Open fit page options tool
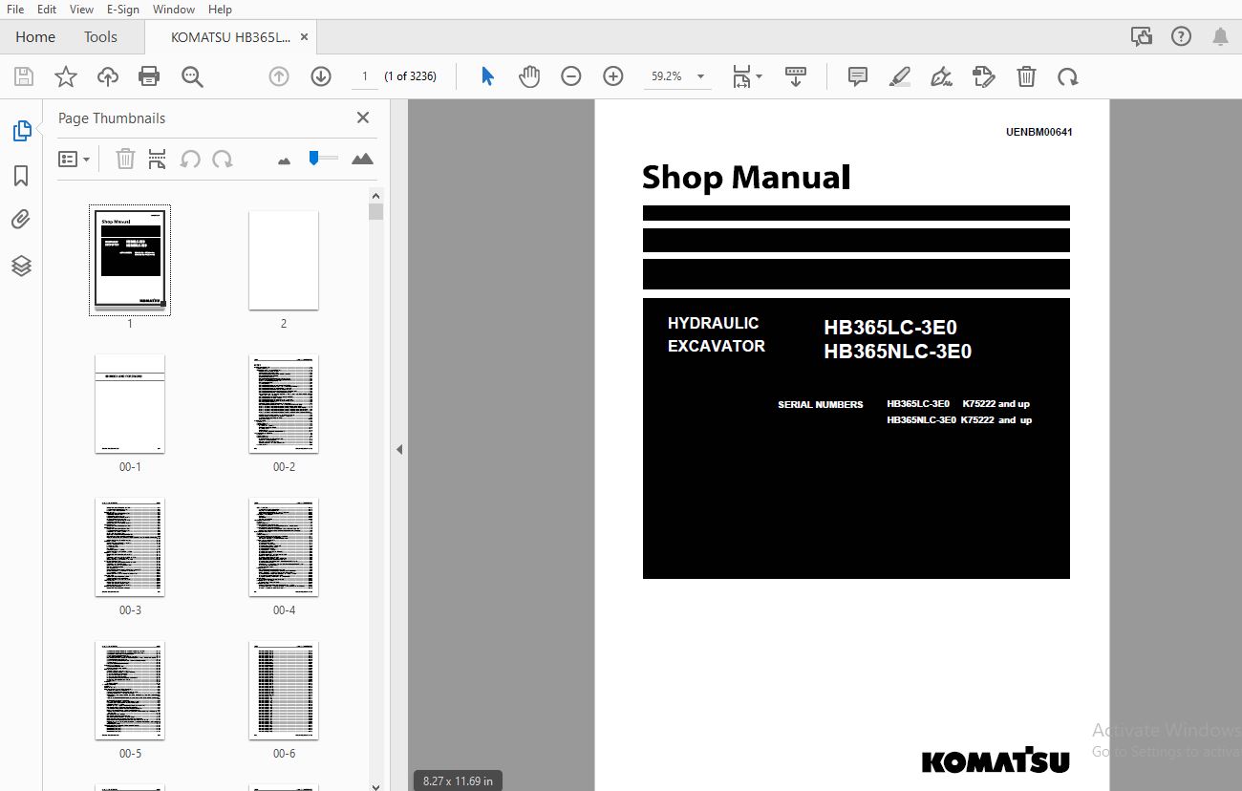Screen dimensions: 1242x791 747,76
